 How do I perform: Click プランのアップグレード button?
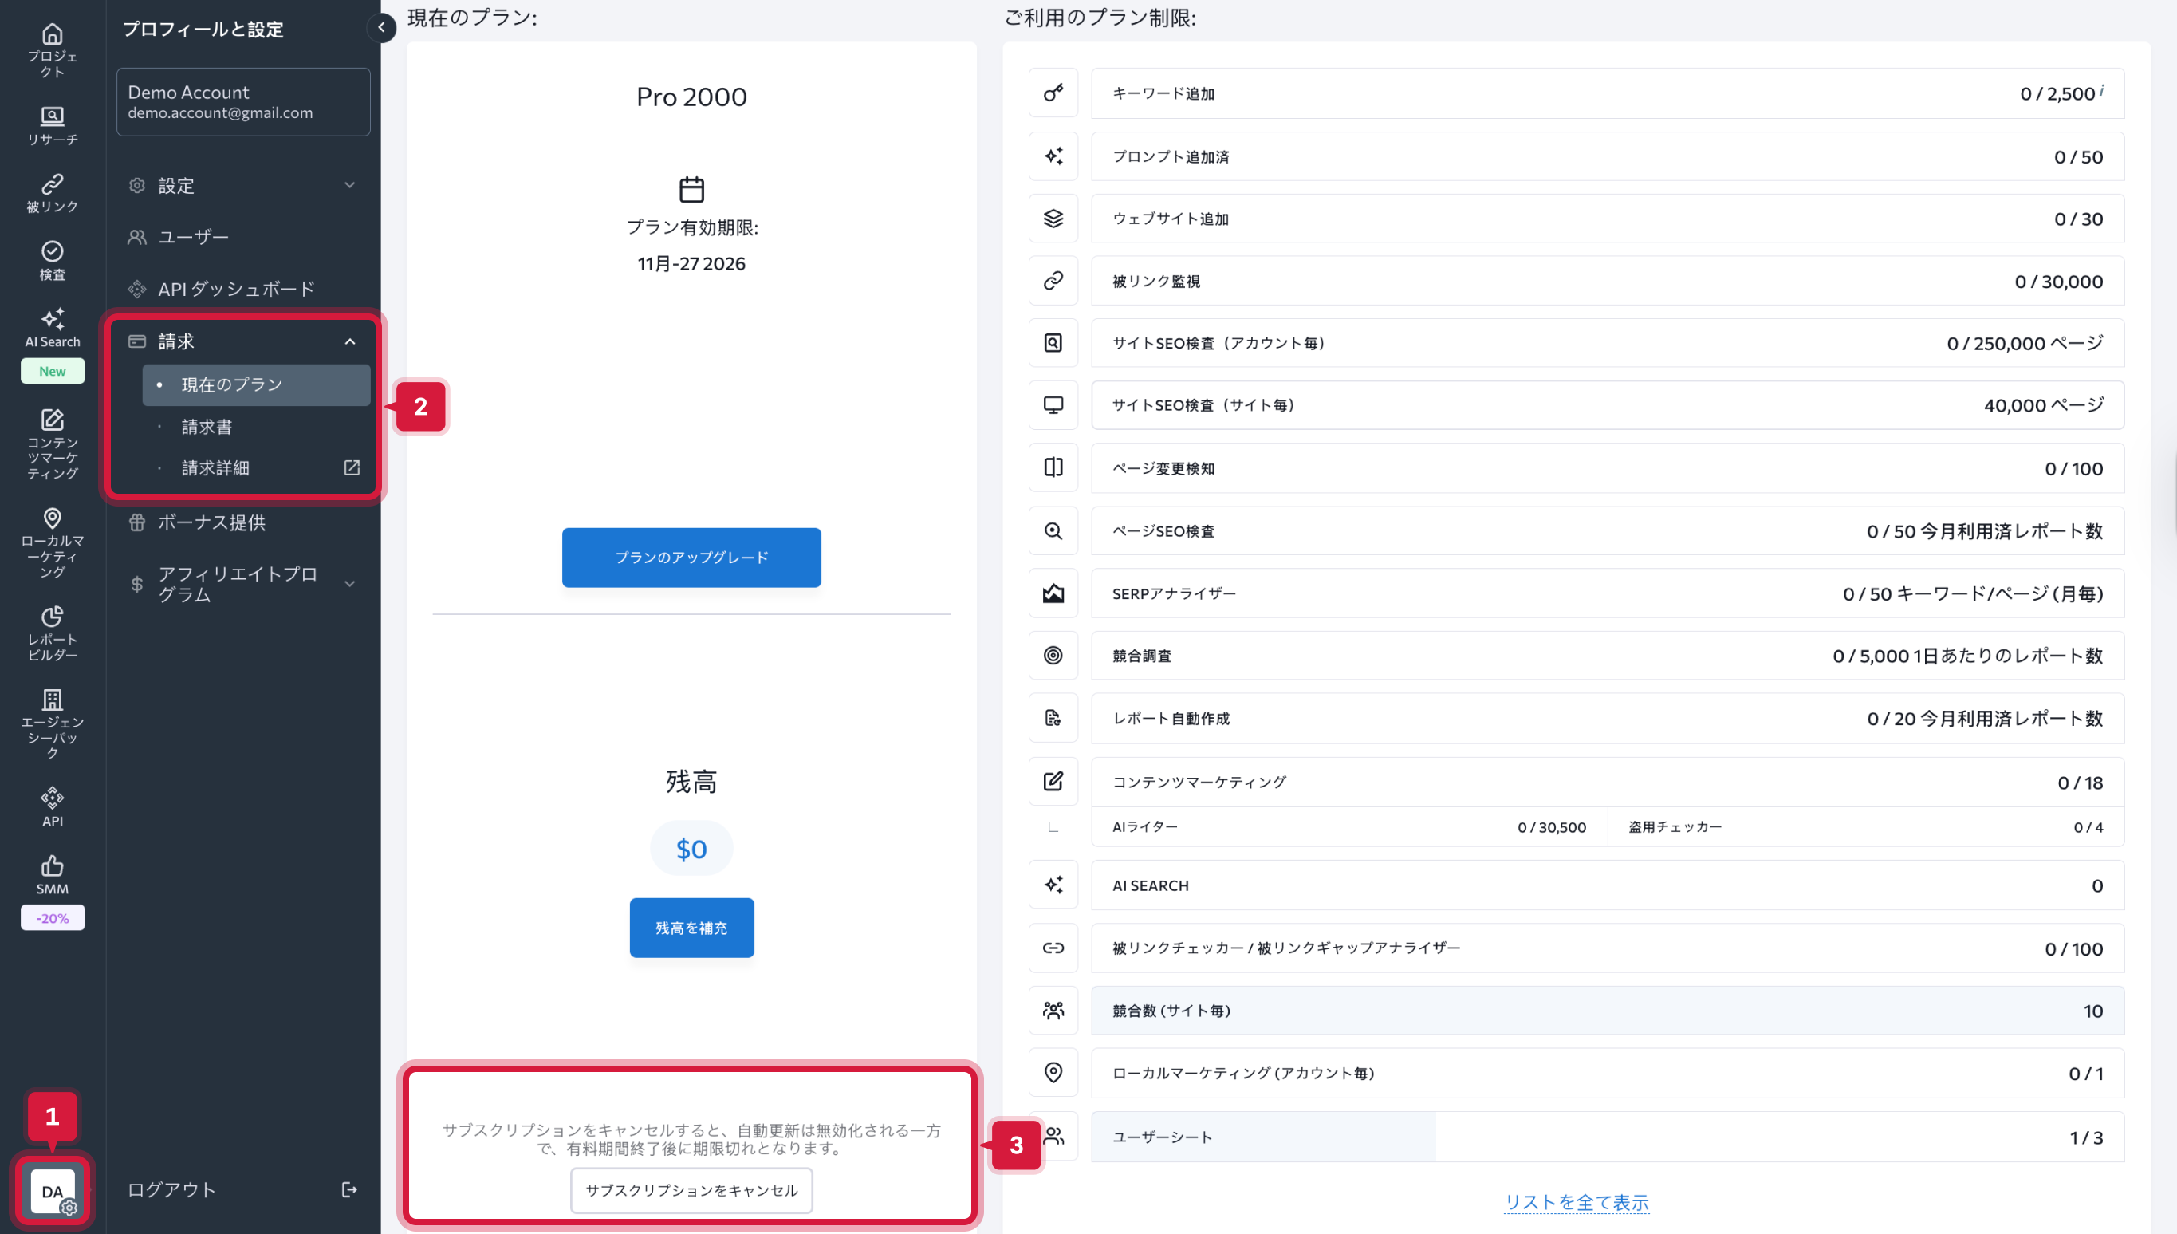(691, 557)
